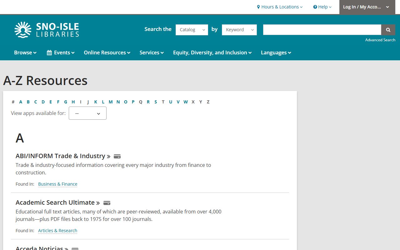This screenshot has width=400, height=250.
Task: Jump to letter U in index
Action: tap(171, 102)
